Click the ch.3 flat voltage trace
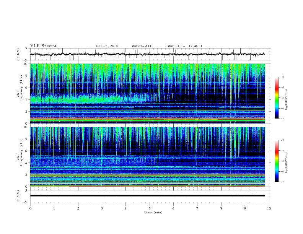Viewport: 303px width, 234px height. point(148,196)
